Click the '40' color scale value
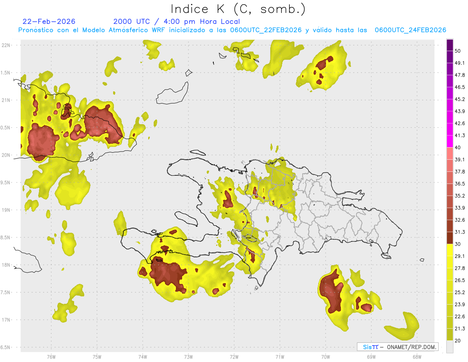 tap(458, 148)
